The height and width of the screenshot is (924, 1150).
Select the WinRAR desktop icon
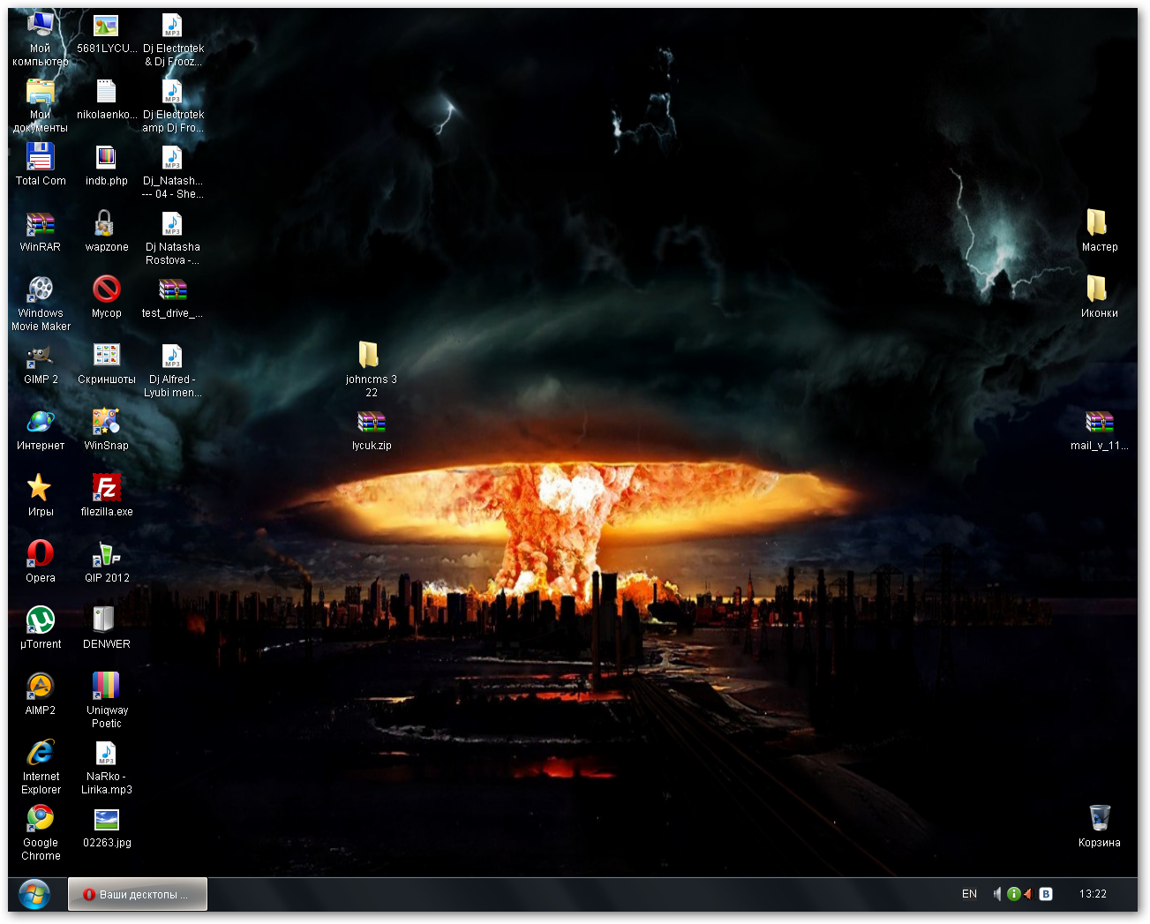click(40, 225)
